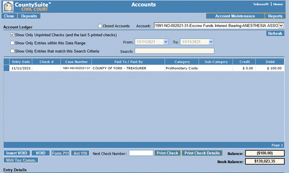Click the Form 711 button
Screen dimensions: 289x173
[60, 153]
